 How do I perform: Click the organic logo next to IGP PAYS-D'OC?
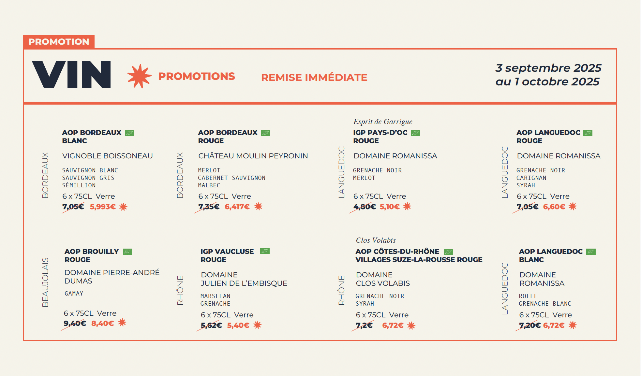415,133
